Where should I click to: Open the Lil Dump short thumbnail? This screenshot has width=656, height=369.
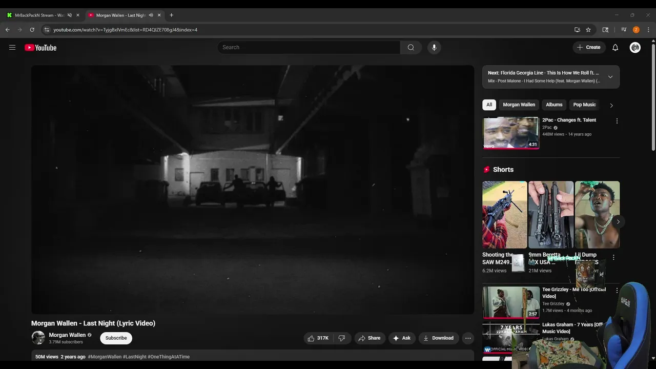click(x=597, y=215)
